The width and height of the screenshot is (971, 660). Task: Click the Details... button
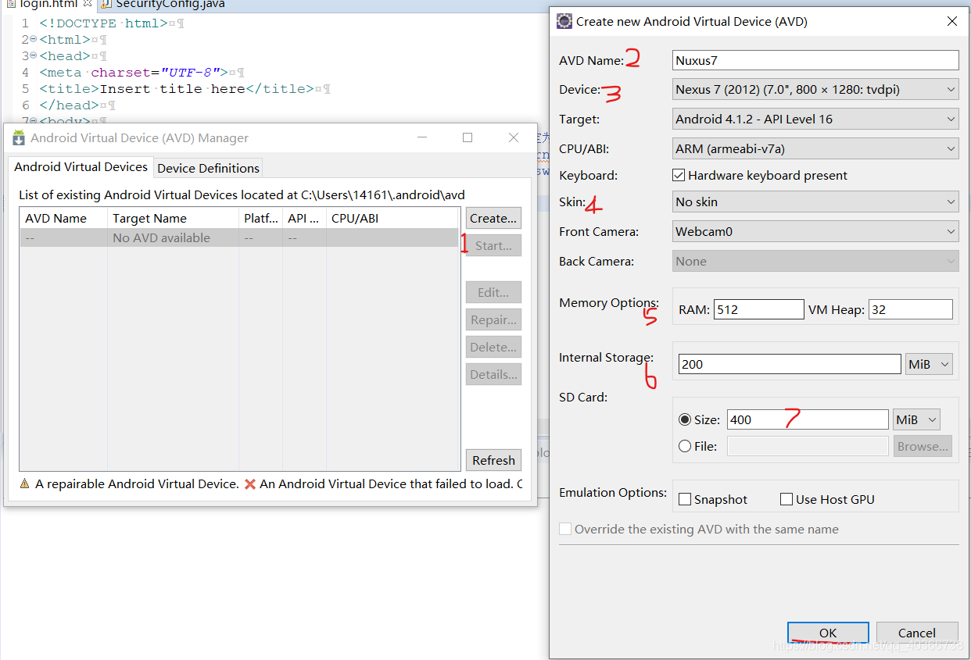click(493, 374)
